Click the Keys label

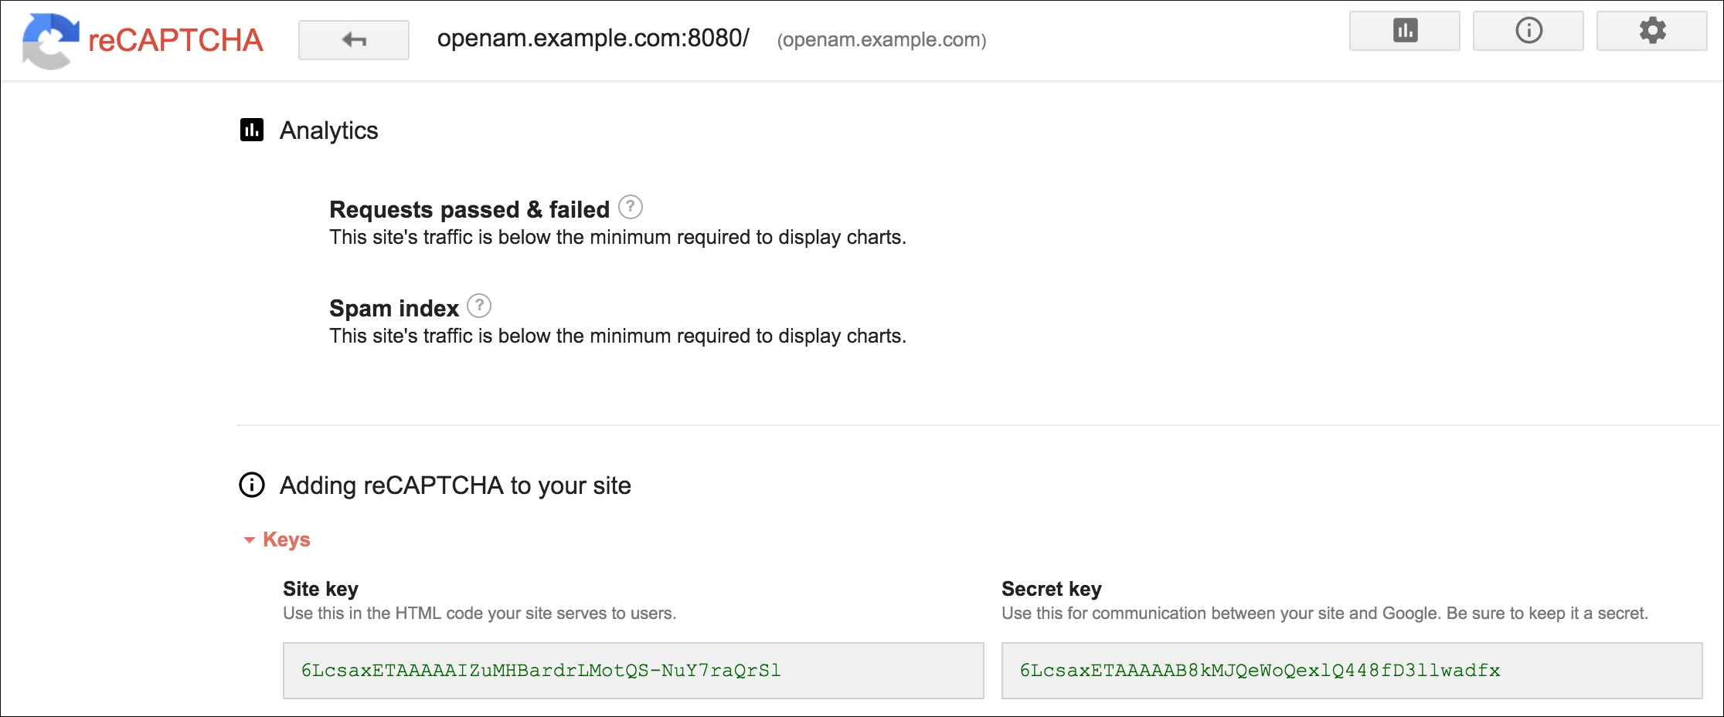[287, 539]
